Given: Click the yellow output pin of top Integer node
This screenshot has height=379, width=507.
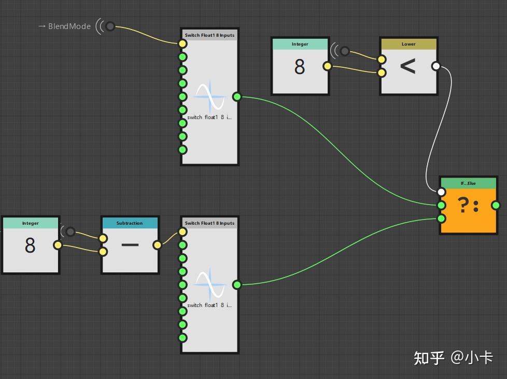Looking at the screenshot, I should click(x=328, y=66).
